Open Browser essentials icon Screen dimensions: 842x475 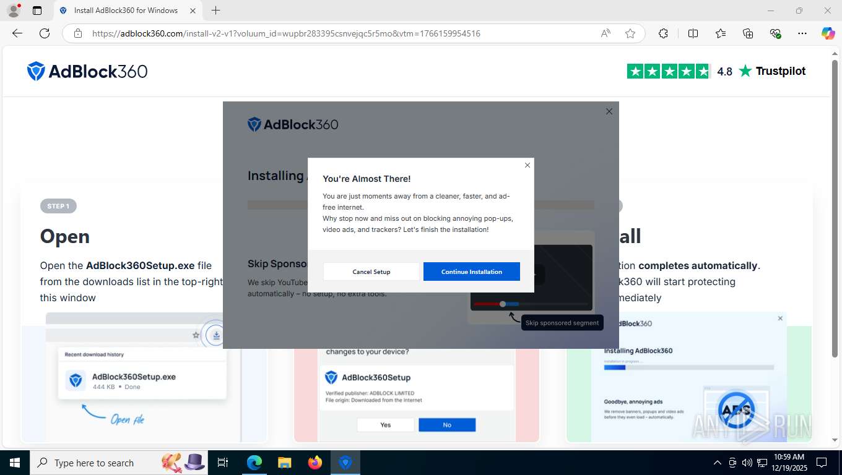tap(775, 33)
